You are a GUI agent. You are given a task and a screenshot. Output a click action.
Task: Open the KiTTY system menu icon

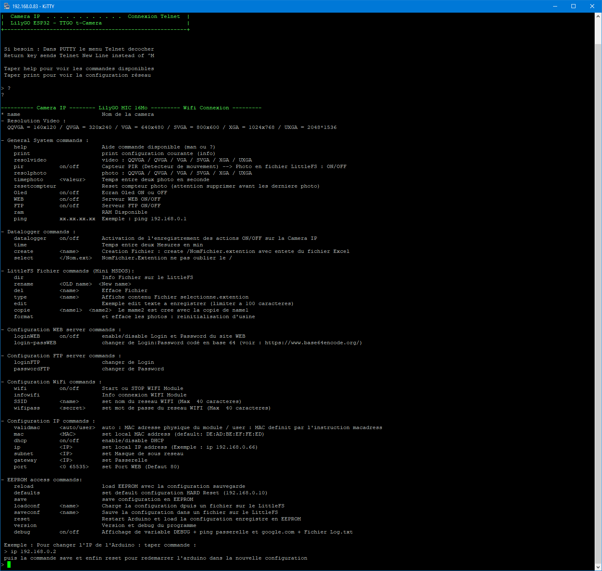7,6
